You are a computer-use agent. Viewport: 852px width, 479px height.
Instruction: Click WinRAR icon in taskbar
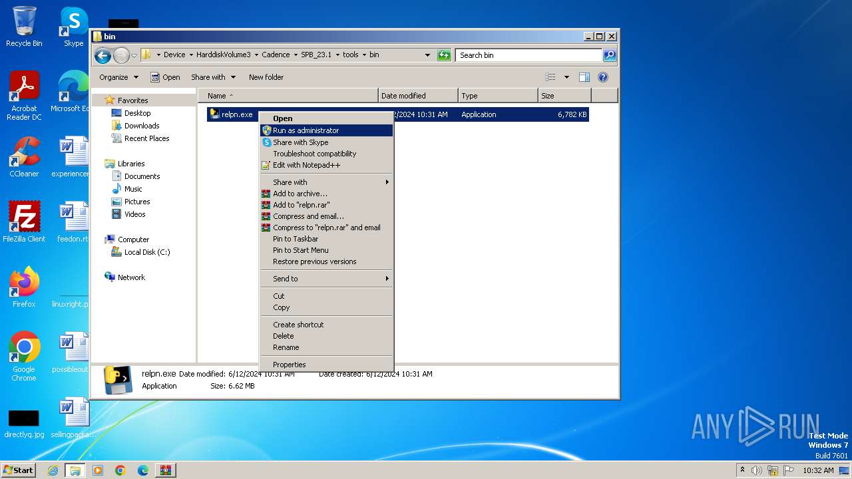pyautogui.click(x=166, y=470)
